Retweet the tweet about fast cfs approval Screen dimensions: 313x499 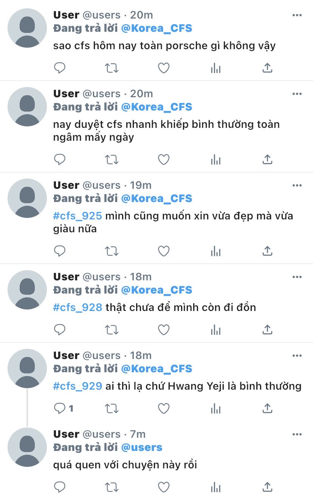[112, 160]
